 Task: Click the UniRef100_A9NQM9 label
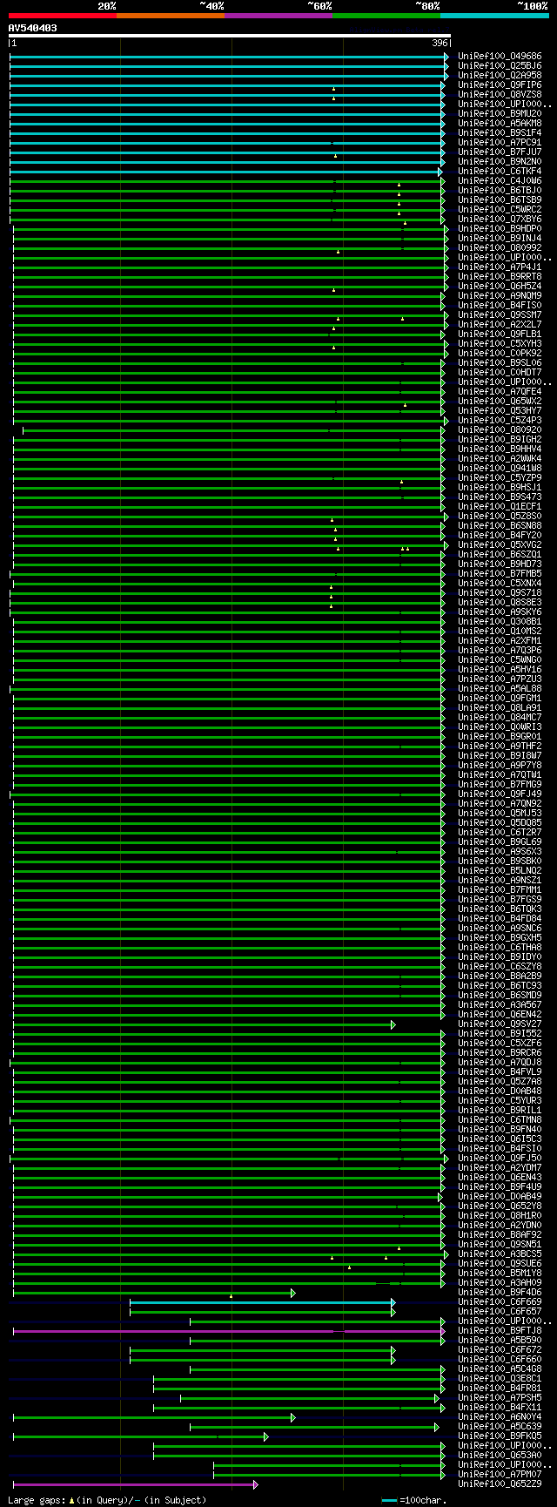click(500, 296)
